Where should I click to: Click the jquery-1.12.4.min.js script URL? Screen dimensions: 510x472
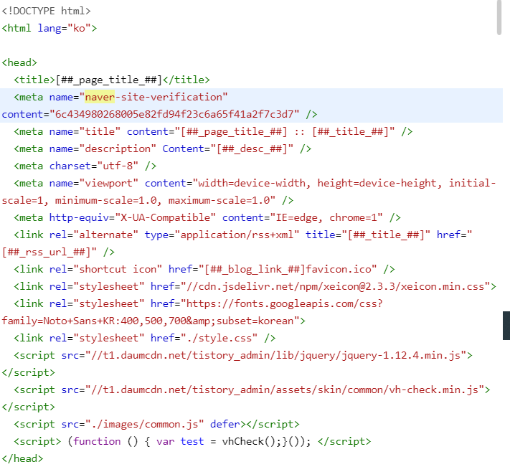pyautogui.click(x=276, y=356)
